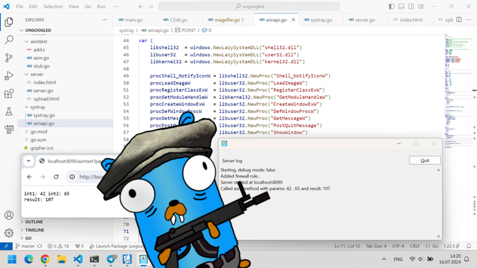This screenshot has height=268, width=477.
Task: Go back in the browser window
Action: click(x=29, y=177)
